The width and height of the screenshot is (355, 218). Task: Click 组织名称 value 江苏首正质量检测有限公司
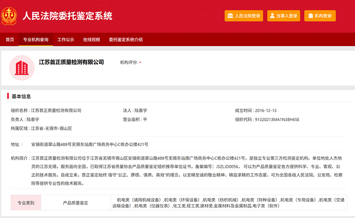tap(56, 111)
